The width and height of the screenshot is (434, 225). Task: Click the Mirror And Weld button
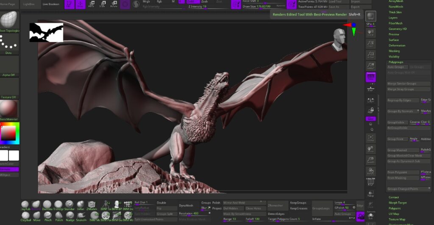pyautogui.click(x=245, y=203)
